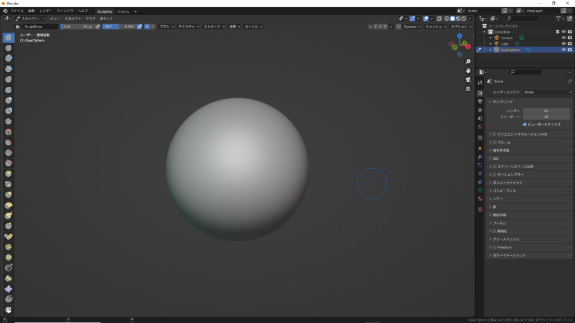Hide the Light object with its eye toggle
The height and width of the screenshot is (323, 575).
coord(564,44)
